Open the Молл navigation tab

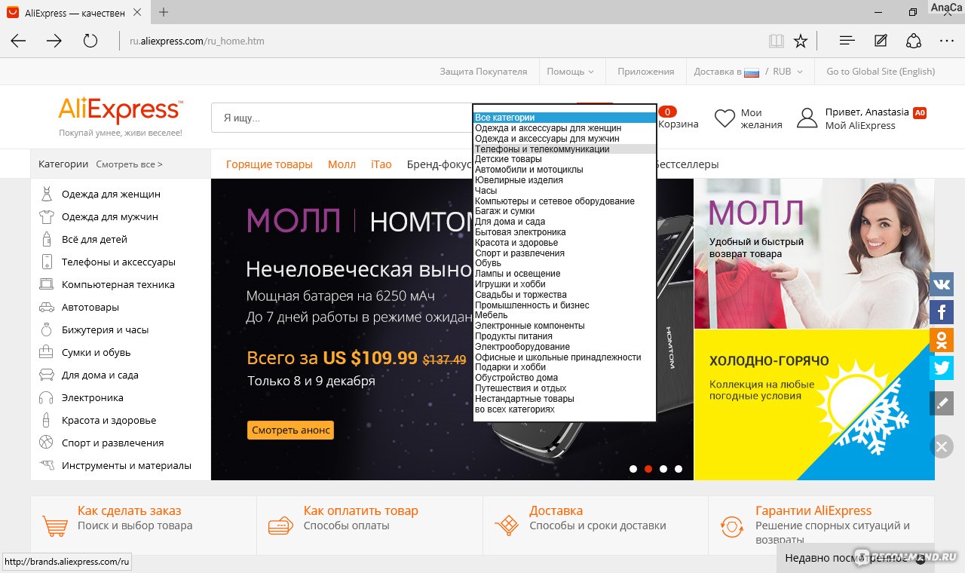342,164
